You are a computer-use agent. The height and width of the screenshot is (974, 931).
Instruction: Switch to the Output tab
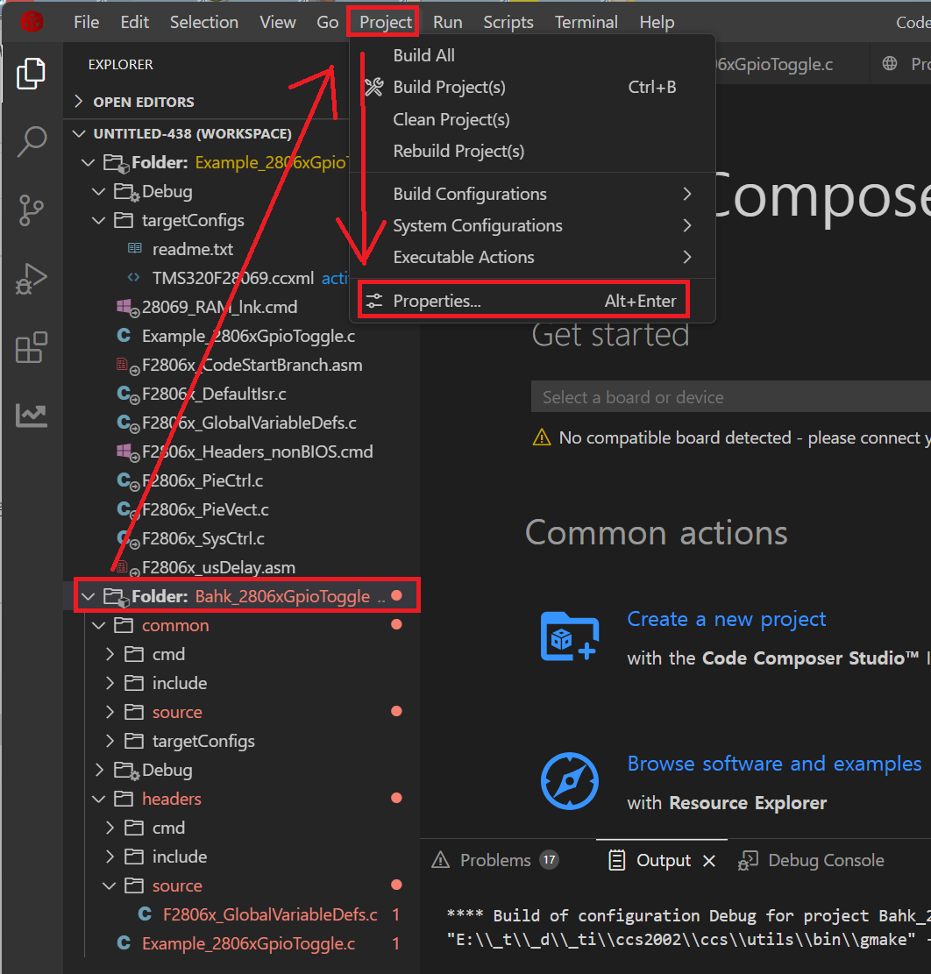[x=664, y=860]
